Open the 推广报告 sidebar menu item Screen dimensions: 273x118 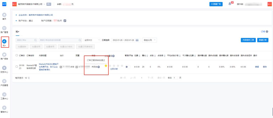(4, 54)
